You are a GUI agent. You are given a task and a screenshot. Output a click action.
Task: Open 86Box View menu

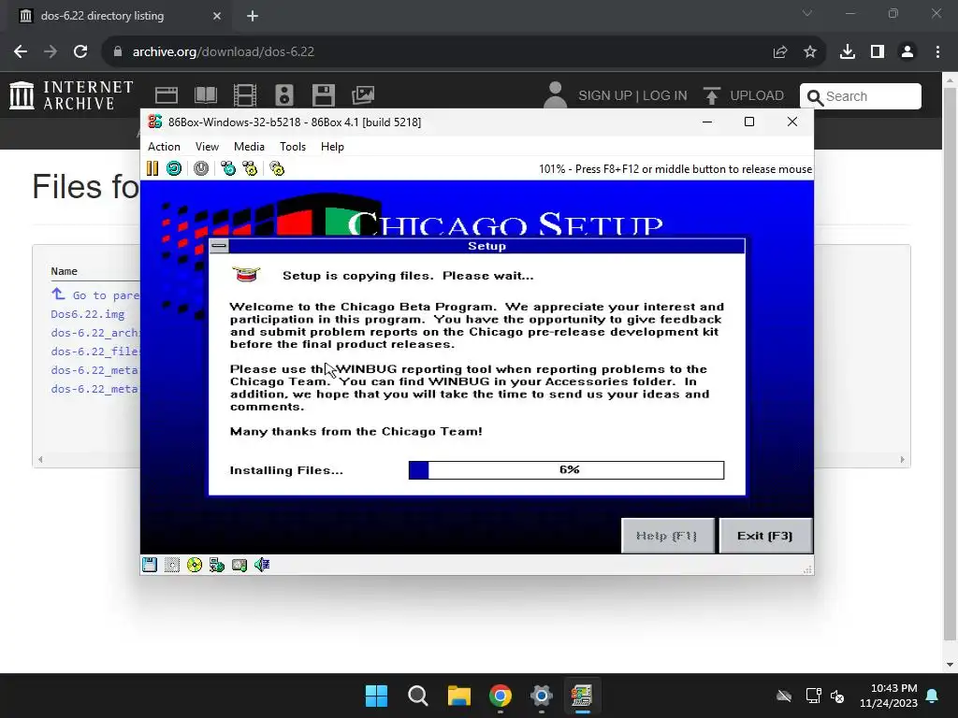pyautogui.click(x=207, y=147)
